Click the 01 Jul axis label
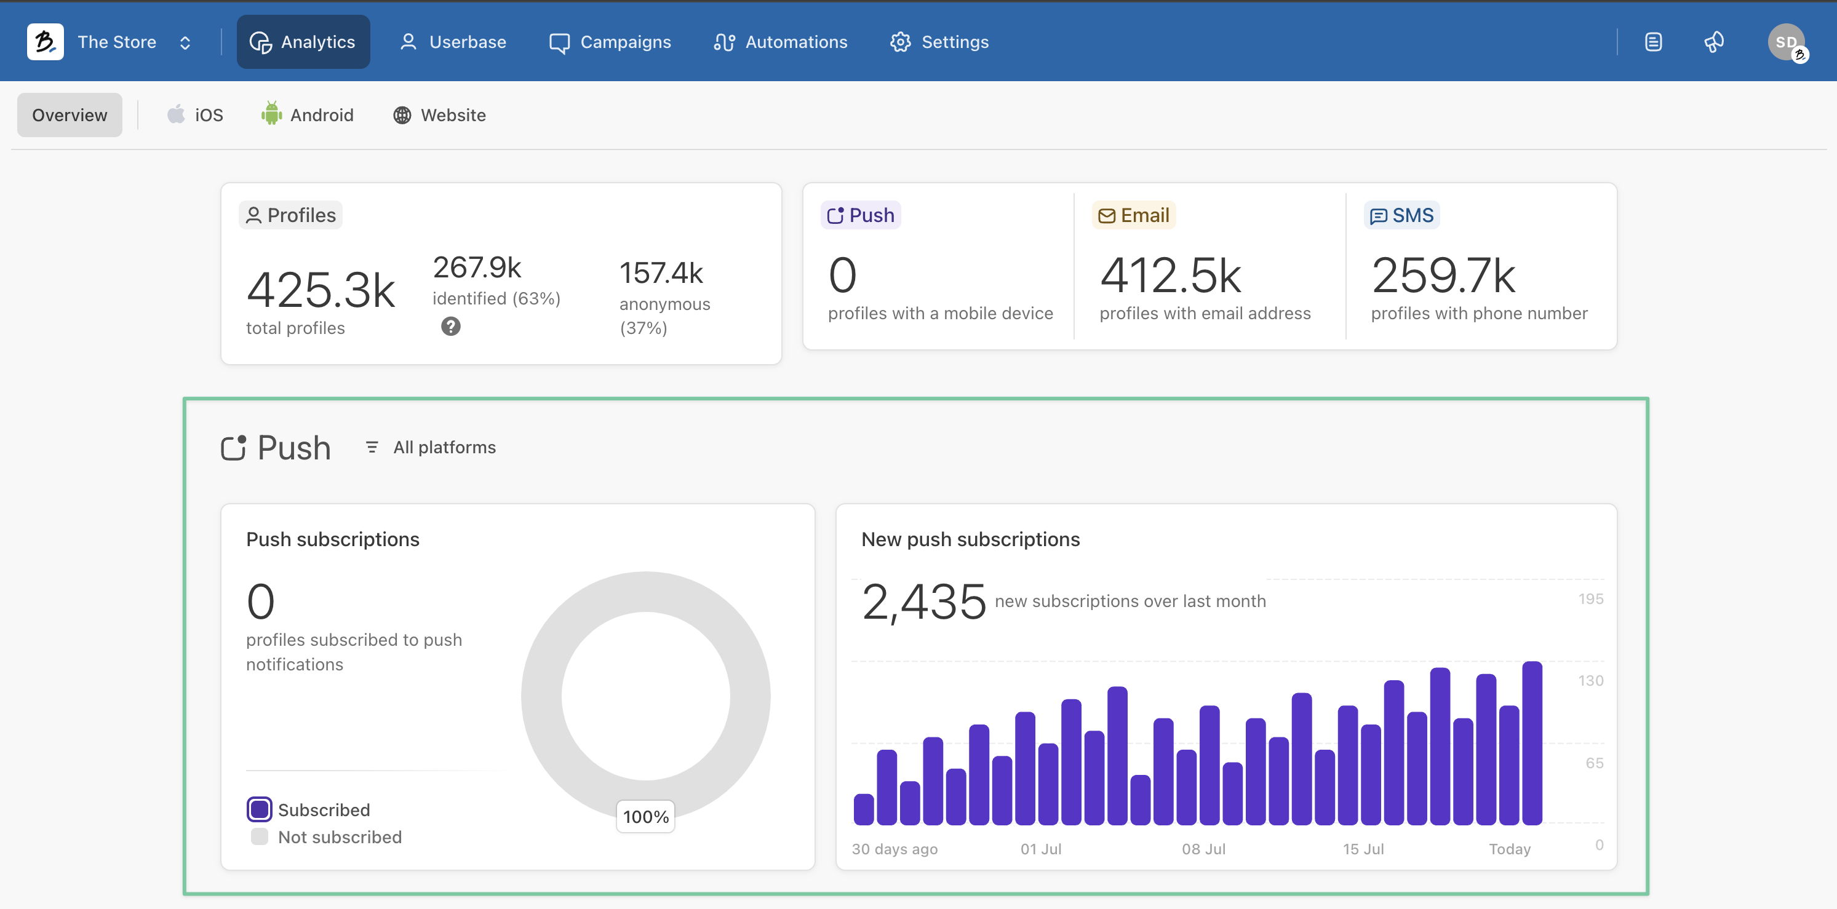This screenshot has width=1837, height=909. coord(1040,848)
